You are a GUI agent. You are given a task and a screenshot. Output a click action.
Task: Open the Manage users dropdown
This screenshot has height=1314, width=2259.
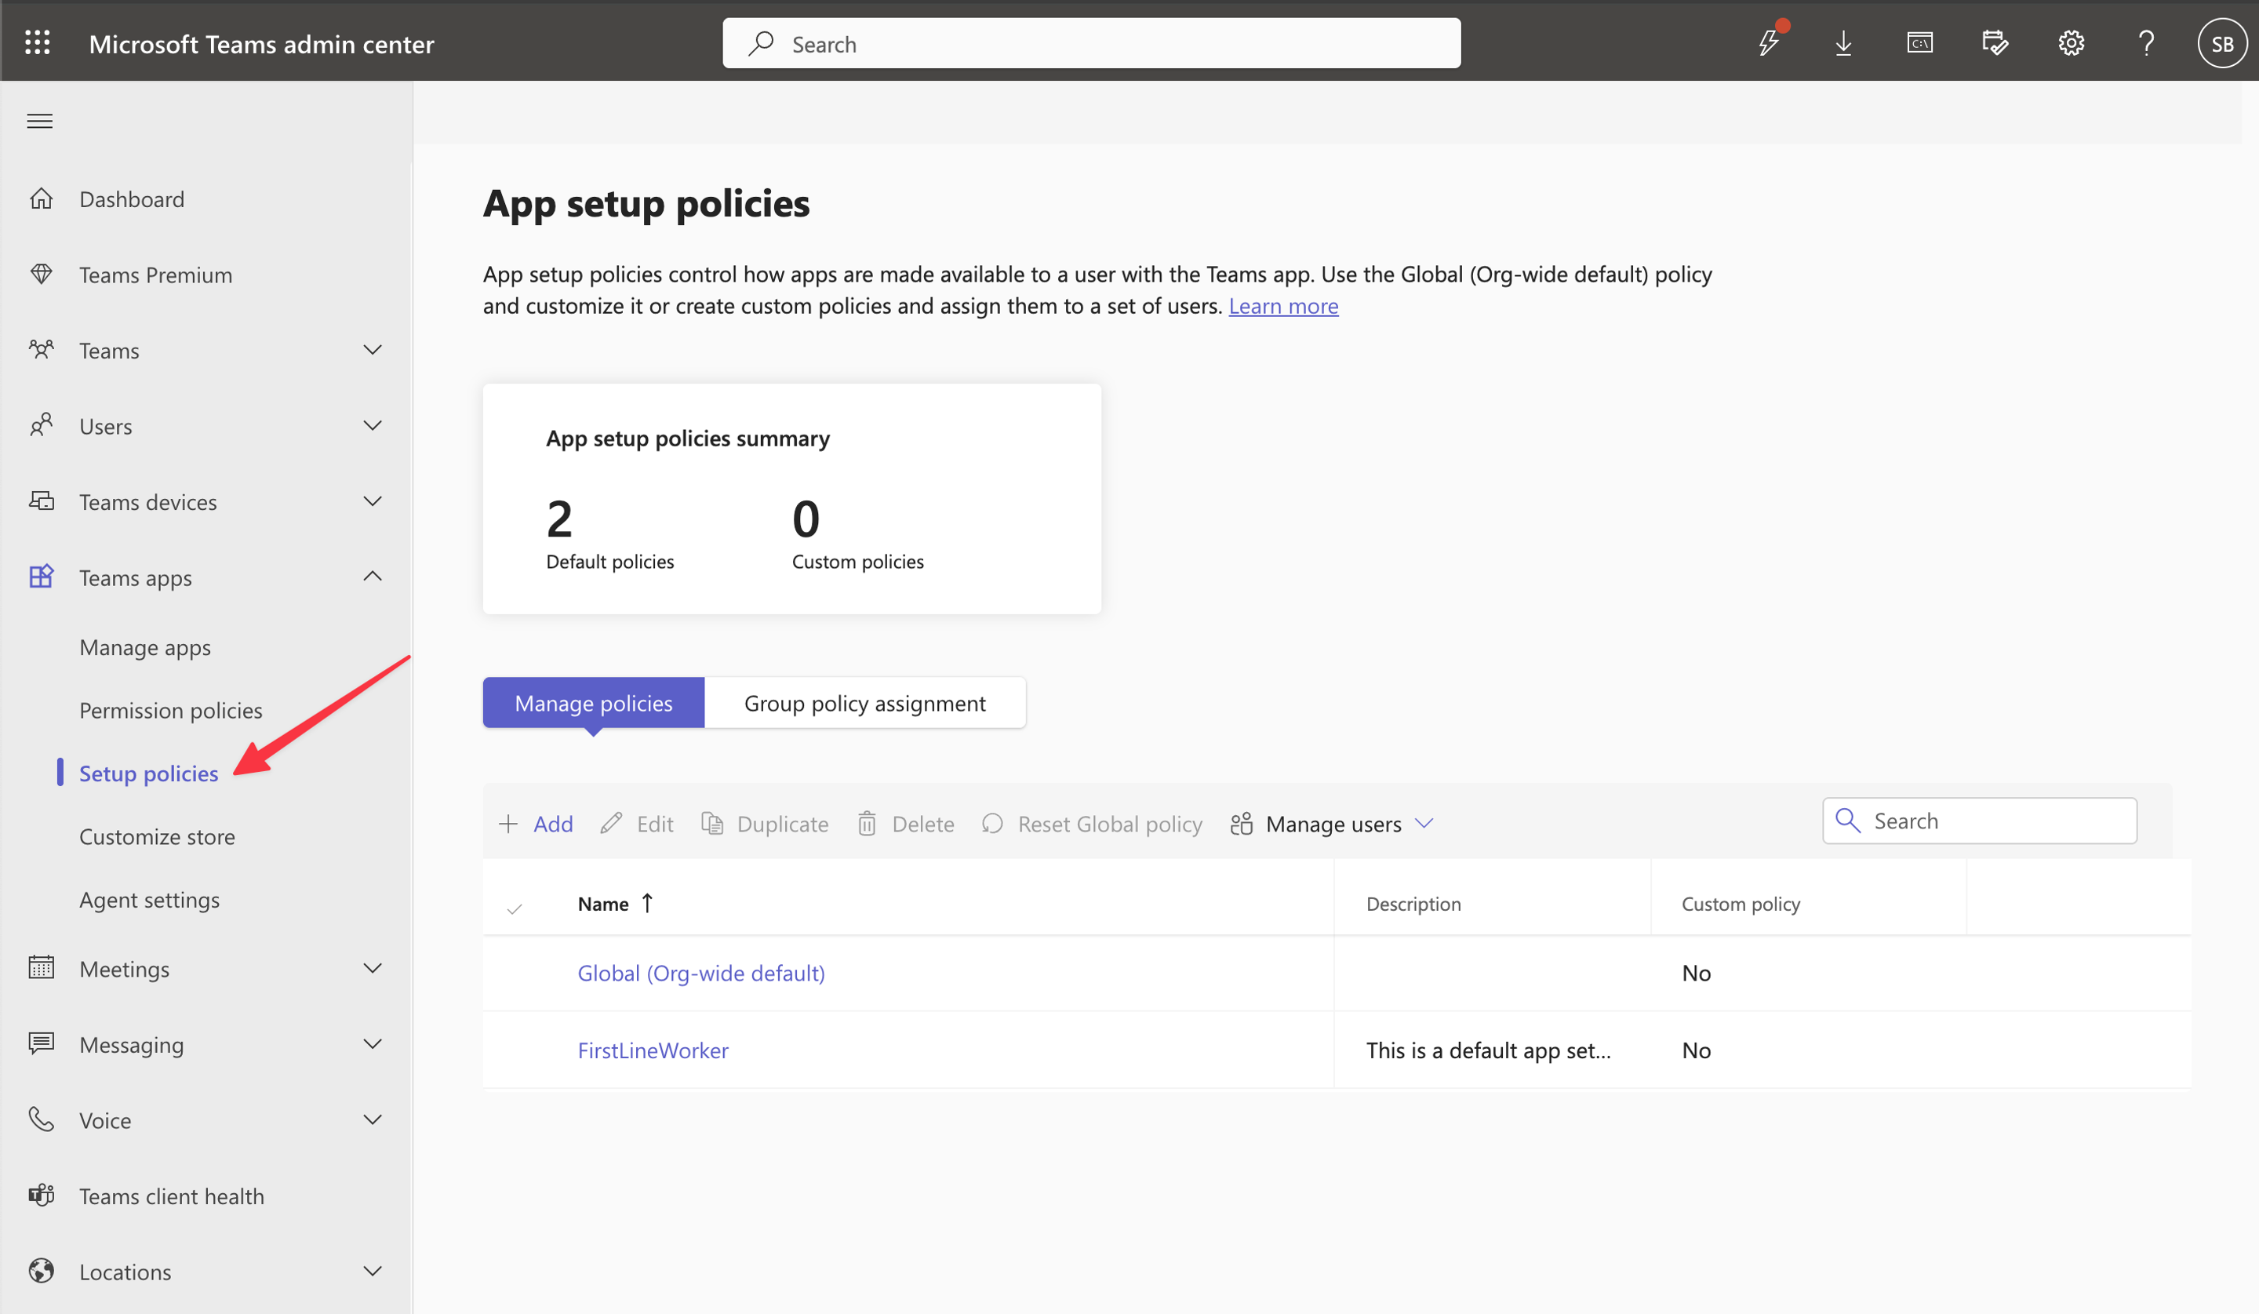[x=1331, y=823]
